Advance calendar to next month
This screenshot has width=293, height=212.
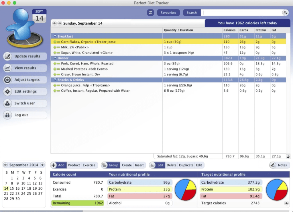coord(42,165)
